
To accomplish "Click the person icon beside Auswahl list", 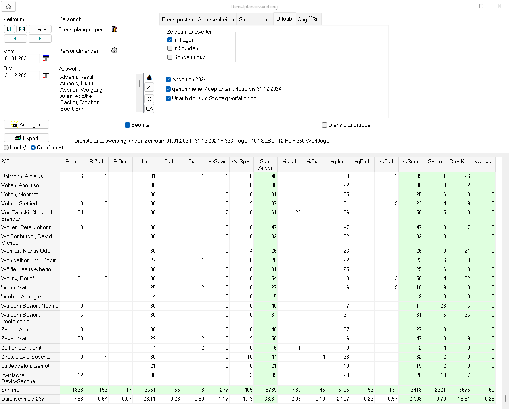I will point(149,77).
